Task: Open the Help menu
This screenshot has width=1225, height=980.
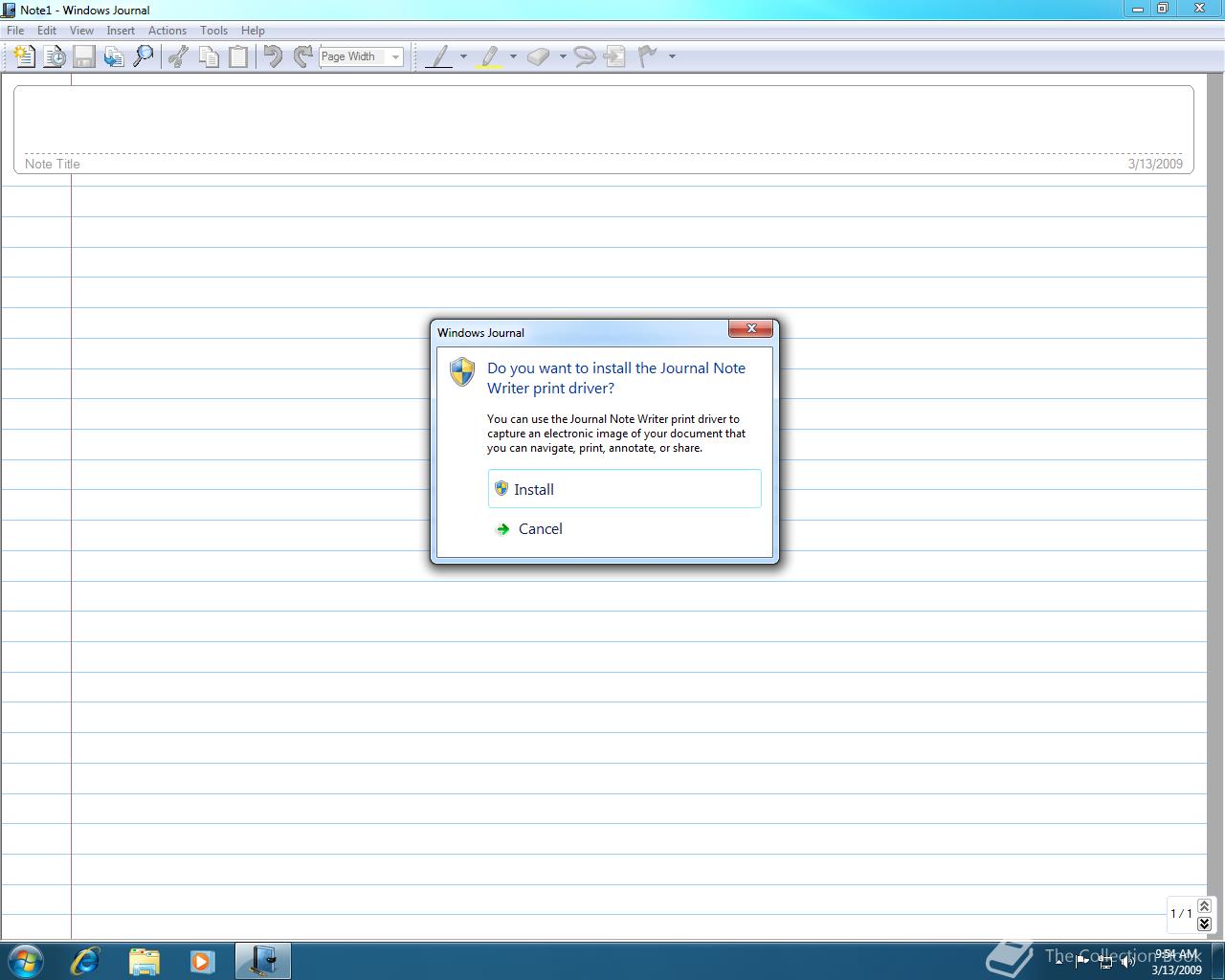Action: click(x=253, y=31)
